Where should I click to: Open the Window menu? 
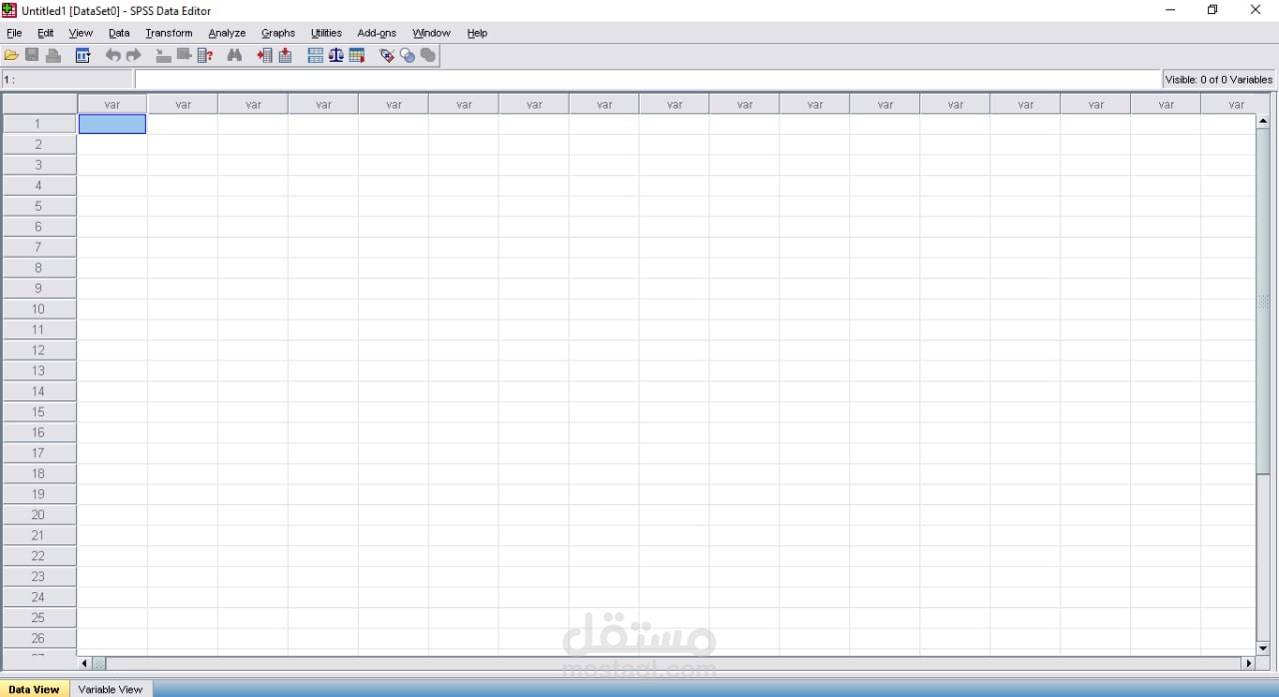point(432,33)
